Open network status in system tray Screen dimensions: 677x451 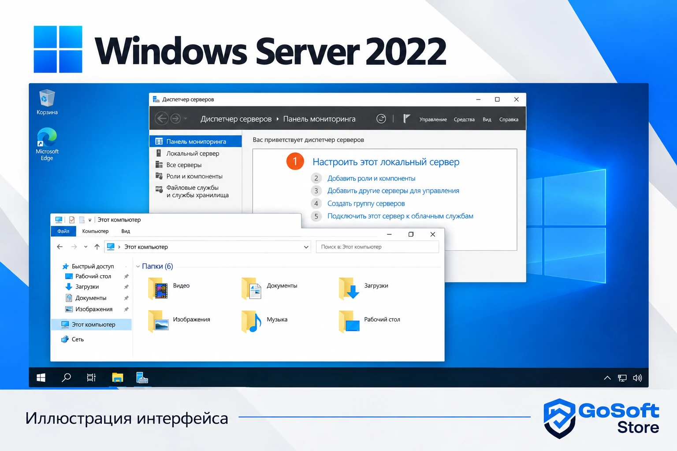(x=622, y=378)
